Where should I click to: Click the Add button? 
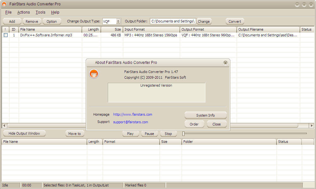pos(12,21)
